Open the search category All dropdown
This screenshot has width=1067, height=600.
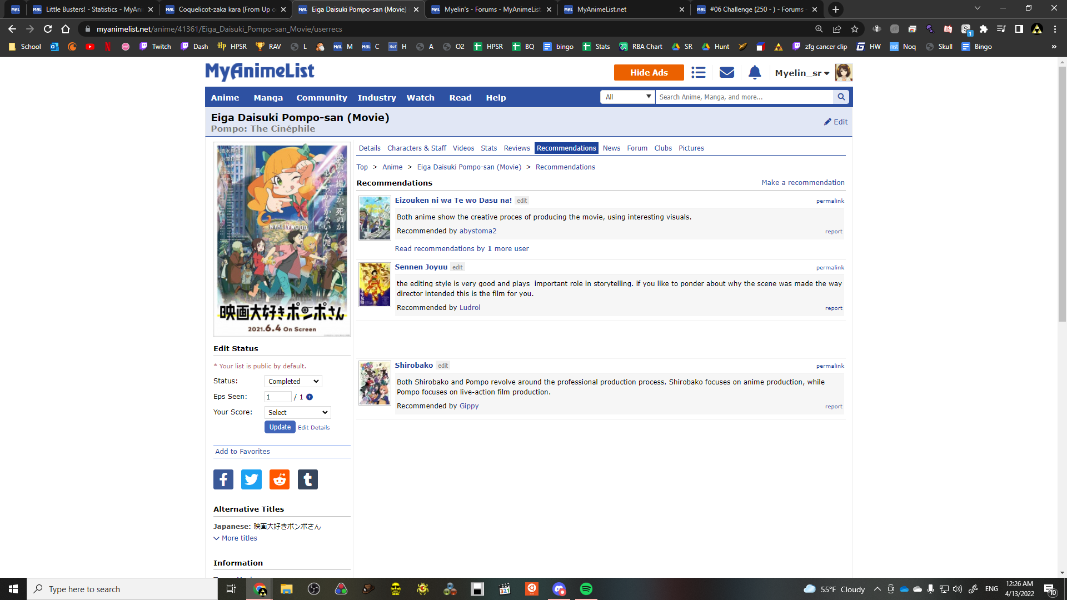(627, 97)
